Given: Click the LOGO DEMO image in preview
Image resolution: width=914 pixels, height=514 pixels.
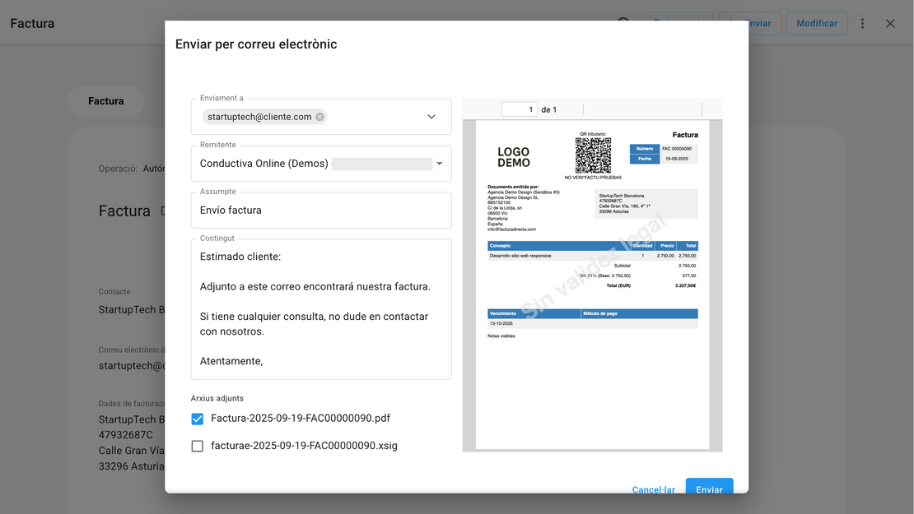Looking at the screenshot, I should coord(513,157).
